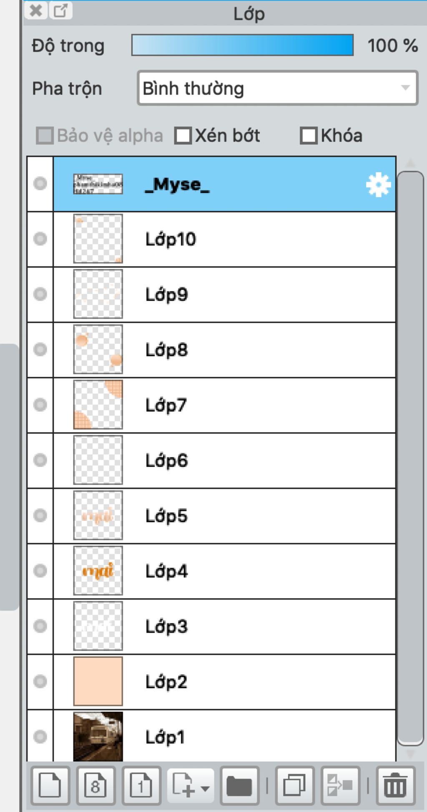Open the Pha trộn blend mode dropdown
Viewport: 427px width, 812px height.
[277, 88]
